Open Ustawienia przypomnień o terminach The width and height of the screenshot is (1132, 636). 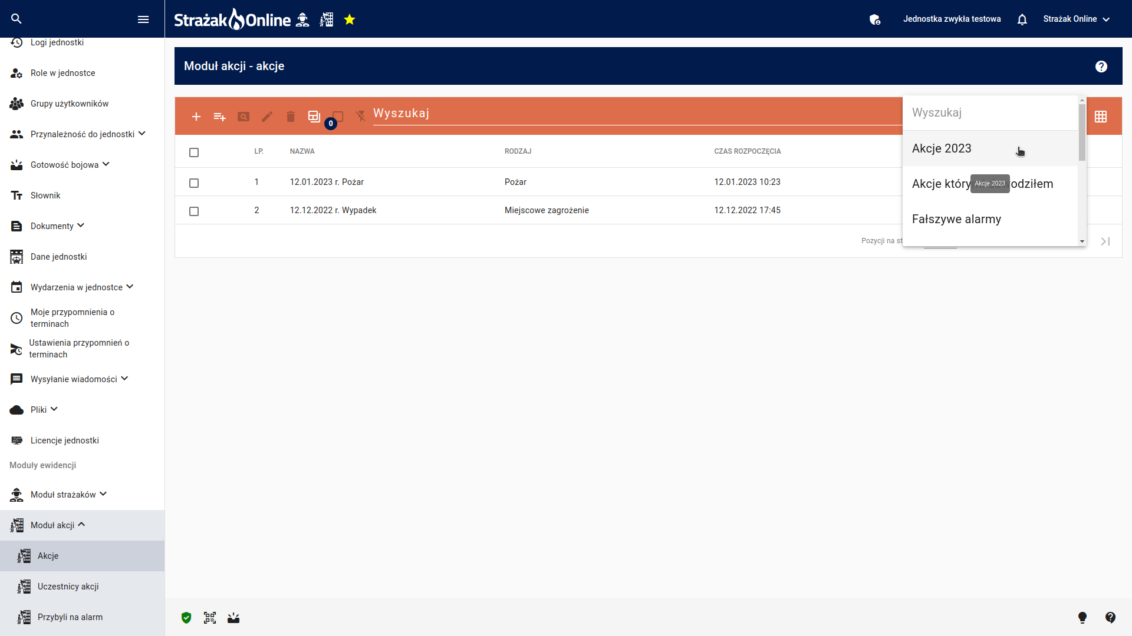[x=82, y=349]
